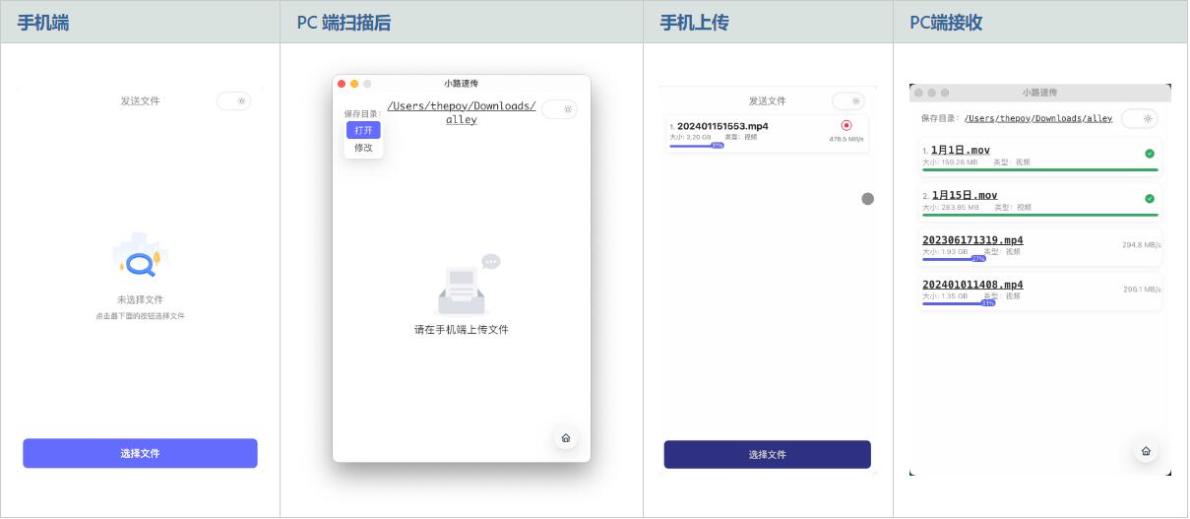Screen dimensions: 1190x519
Task: Click green checkmark beside 1月1日.mov
Action: point(1149,154)
